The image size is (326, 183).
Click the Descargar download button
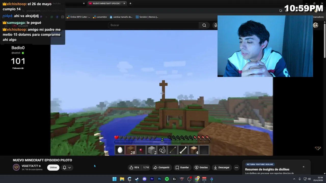tap(222, 167)
